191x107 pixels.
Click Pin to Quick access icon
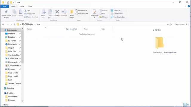[6, 12]
